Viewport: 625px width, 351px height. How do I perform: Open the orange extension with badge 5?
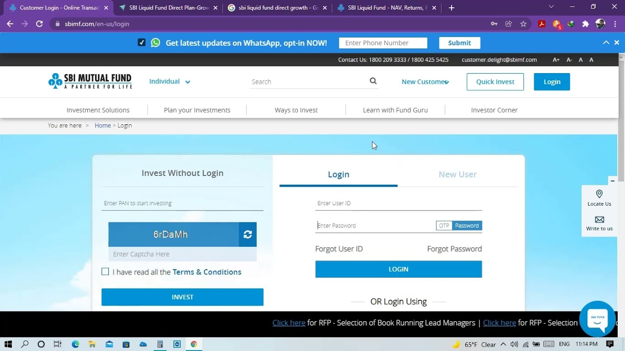pyautogui.click(x=557, y=24)
